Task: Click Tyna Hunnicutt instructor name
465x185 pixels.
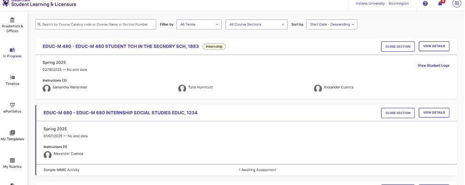Action: tap(200, 88)
